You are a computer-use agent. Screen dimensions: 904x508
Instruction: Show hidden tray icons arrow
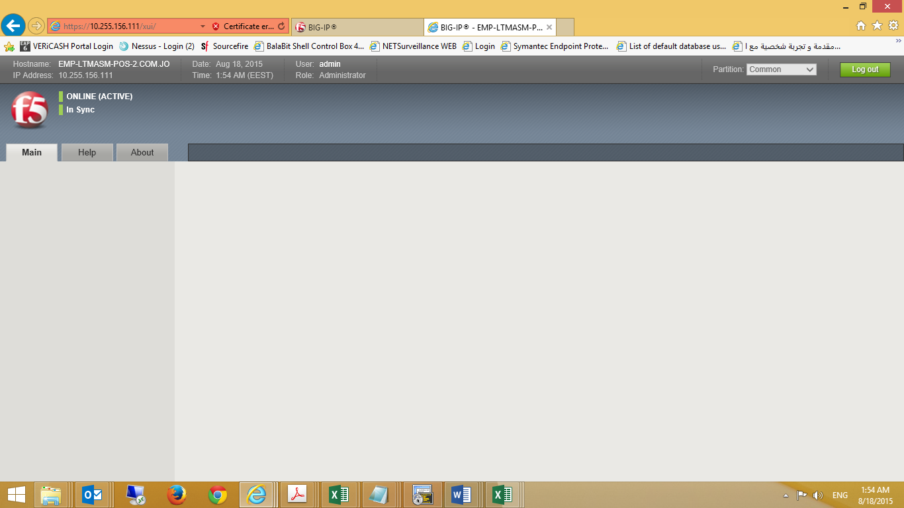[x=786, y=495]
